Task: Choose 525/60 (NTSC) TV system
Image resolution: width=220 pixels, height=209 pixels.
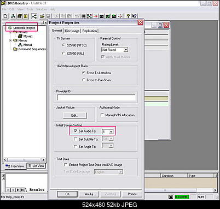Action: 63,45
